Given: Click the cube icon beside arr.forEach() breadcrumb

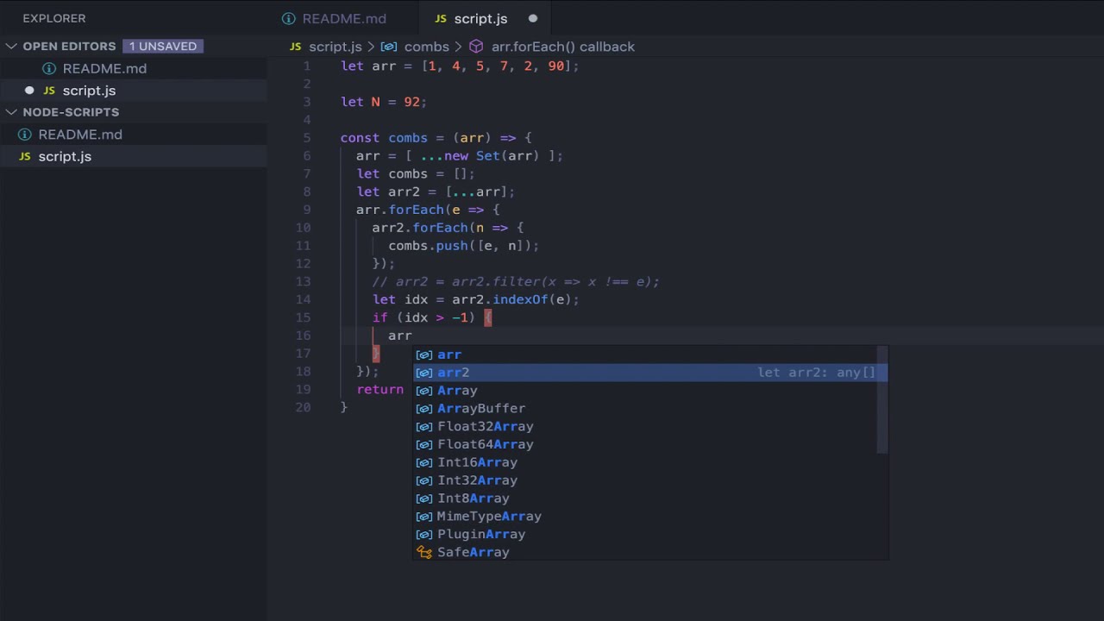Looking at the screenshot, I should (x=476, y=47).
